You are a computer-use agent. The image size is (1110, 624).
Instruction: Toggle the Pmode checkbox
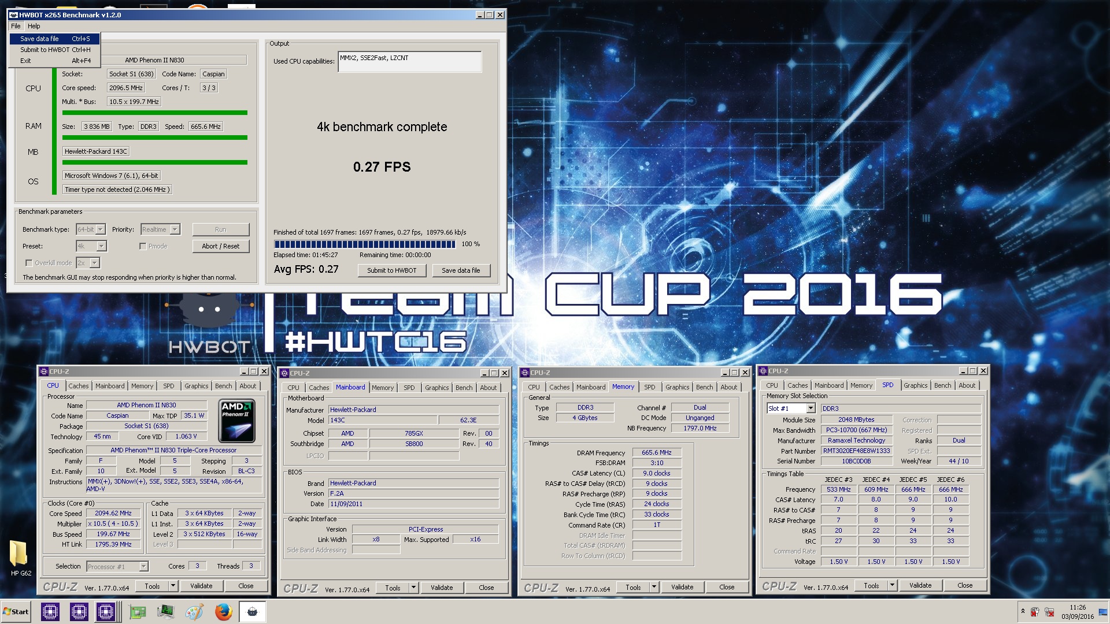pyautogui.click(x=142, y=246)
